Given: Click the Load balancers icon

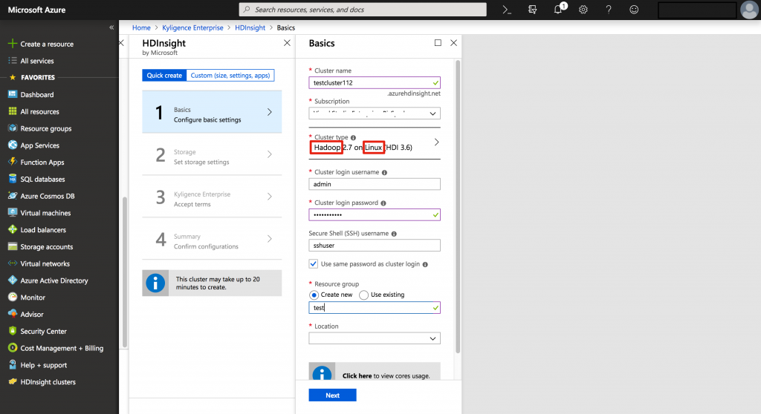Looking at the screenshot, I should (13, 229).
